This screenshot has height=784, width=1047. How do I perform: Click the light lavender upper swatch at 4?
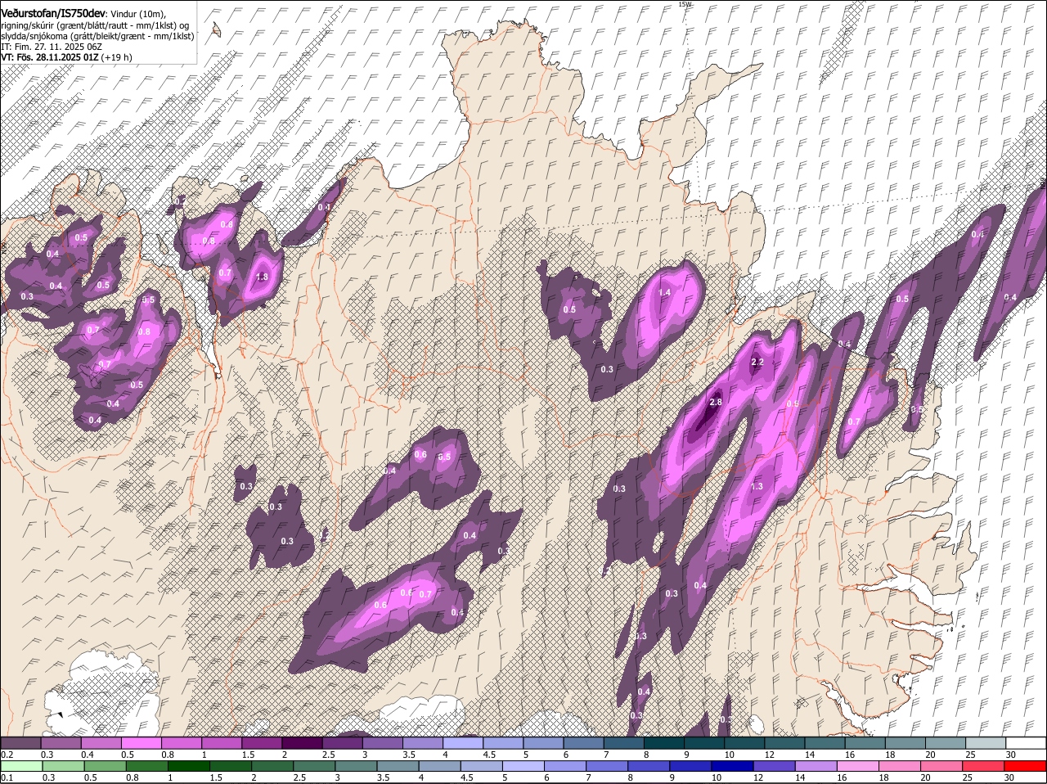tap(463, 743)
